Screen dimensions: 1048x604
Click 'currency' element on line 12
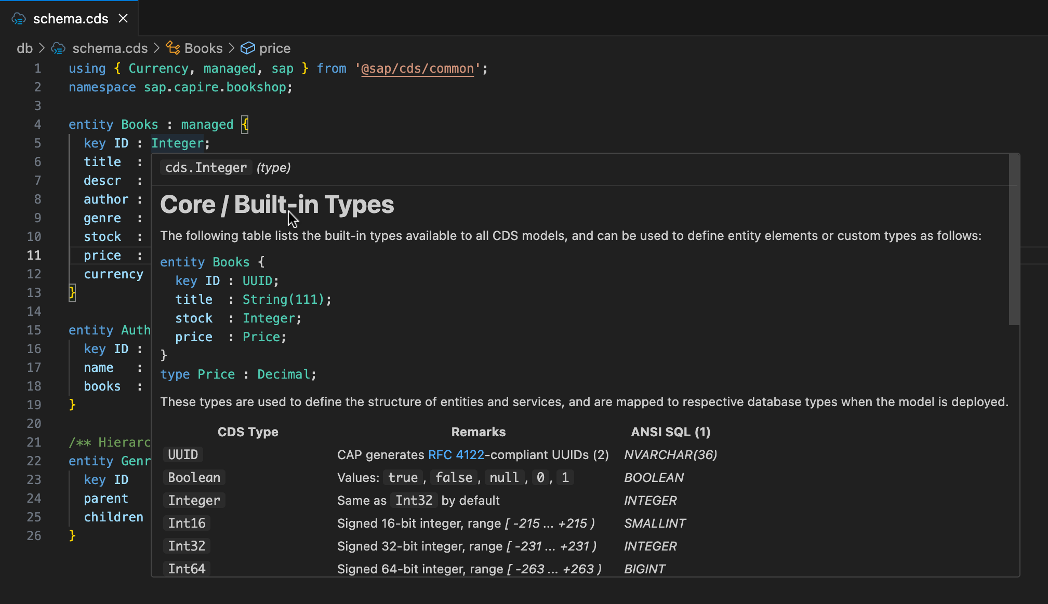113,274
